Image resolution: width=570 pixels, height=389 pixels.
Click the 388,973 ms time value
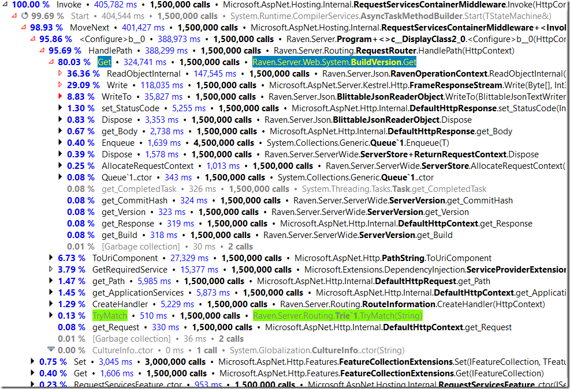[179, 39]
